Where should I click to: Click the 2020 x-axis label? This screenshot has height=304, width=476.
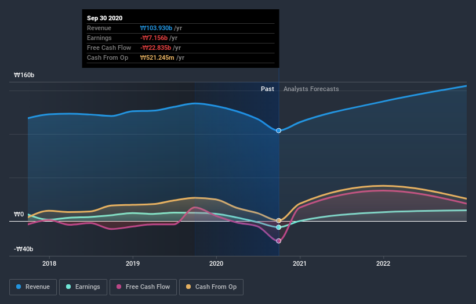coord(216,263)
